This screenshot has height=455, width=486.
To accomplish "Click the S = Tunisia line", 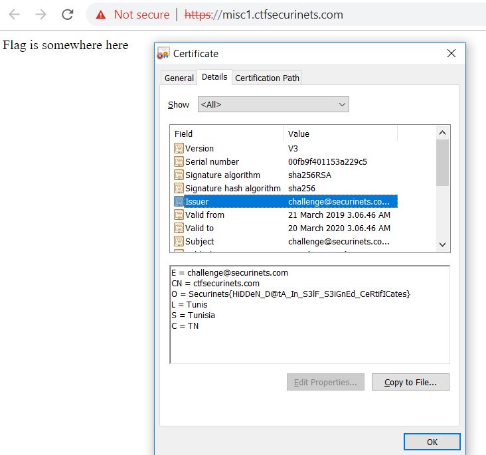I will (193, 315).
